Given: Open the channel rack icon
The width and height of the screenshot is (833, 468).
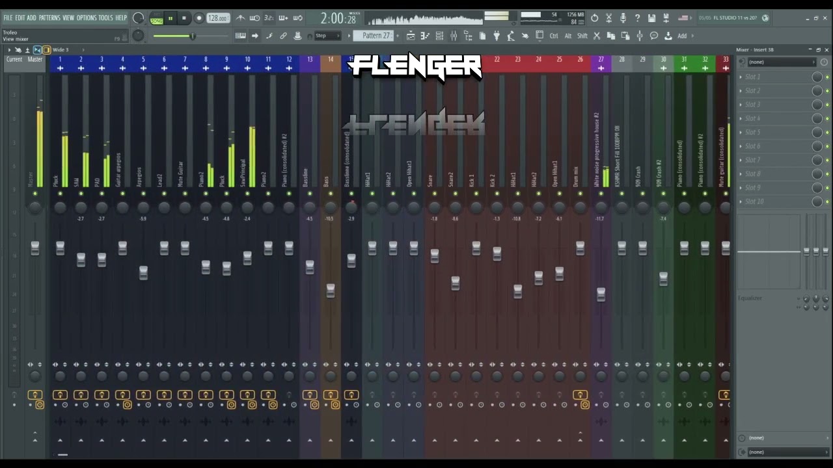Looking at the screenshot, I should point(439,36).
